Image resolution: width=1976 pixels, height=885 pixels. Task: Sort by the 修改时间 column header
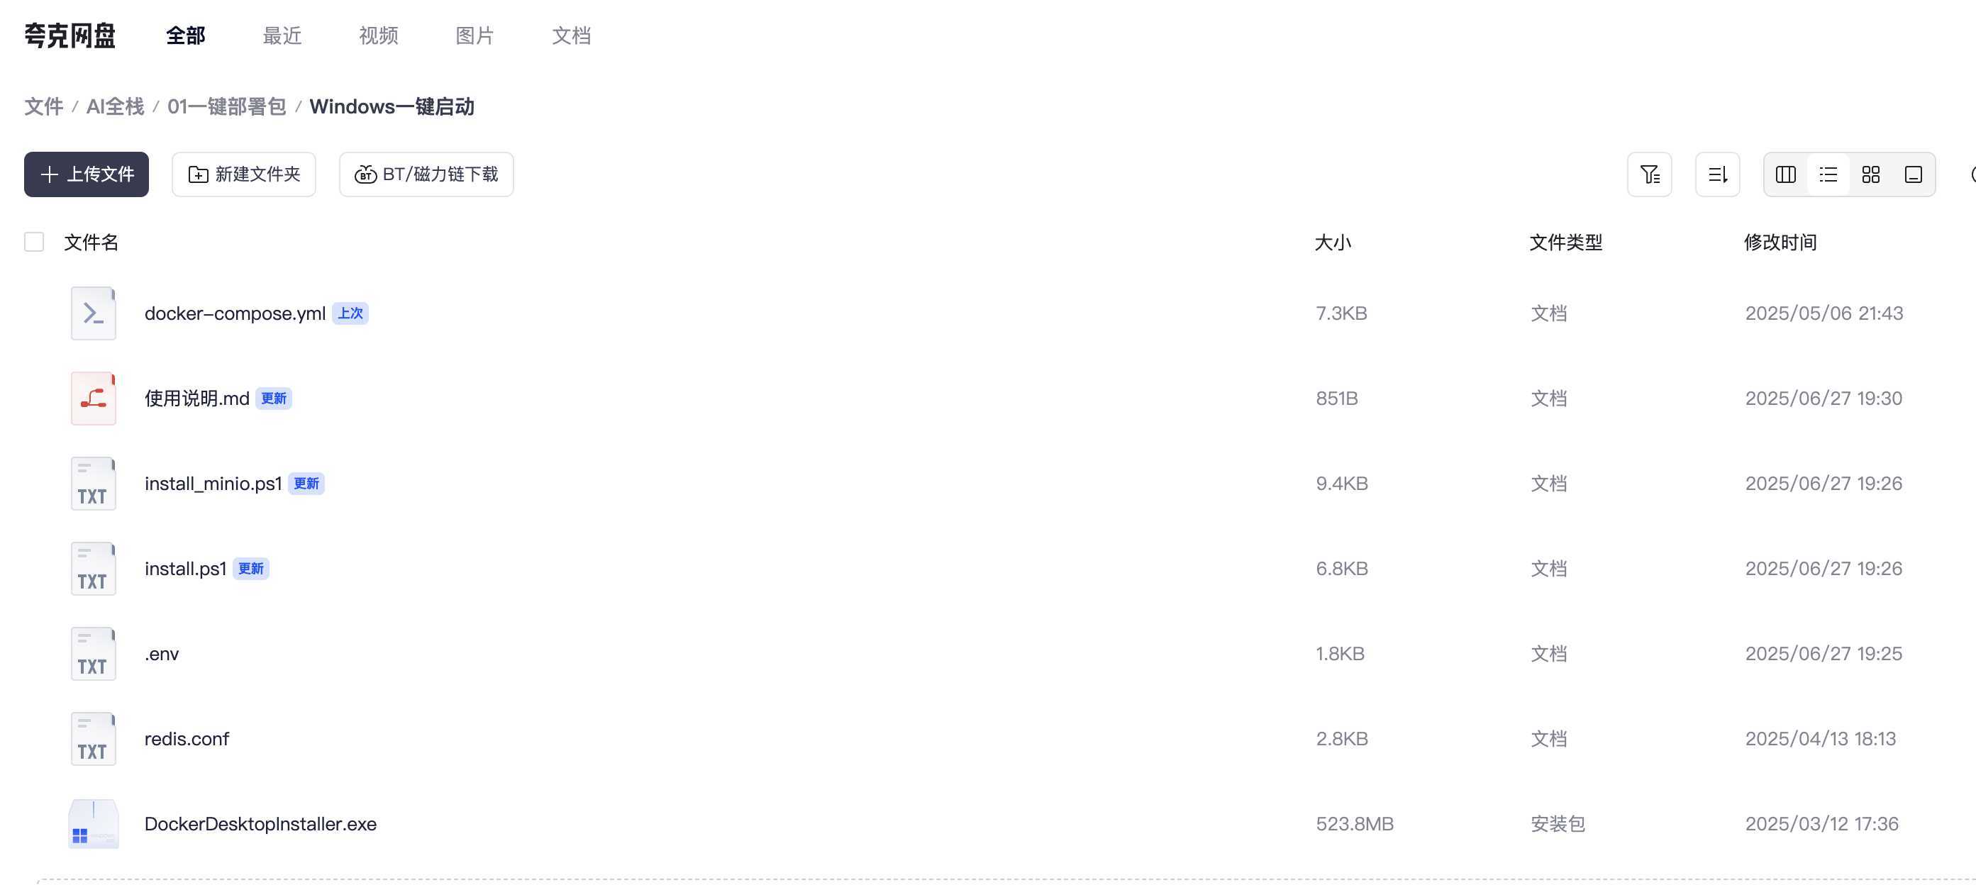(1780, 243)
